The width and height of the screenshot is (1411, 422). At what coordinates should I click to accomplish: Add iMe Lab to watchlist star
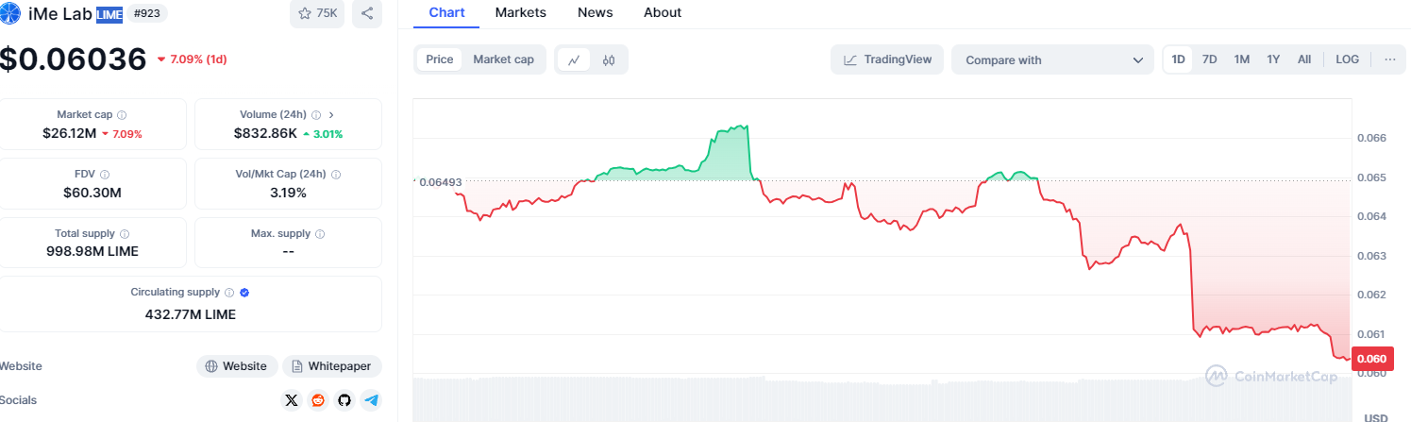306,13
